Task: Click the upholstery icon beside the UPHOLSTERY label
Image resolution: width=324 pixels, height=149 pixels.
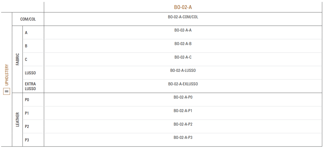Action: 6,92
